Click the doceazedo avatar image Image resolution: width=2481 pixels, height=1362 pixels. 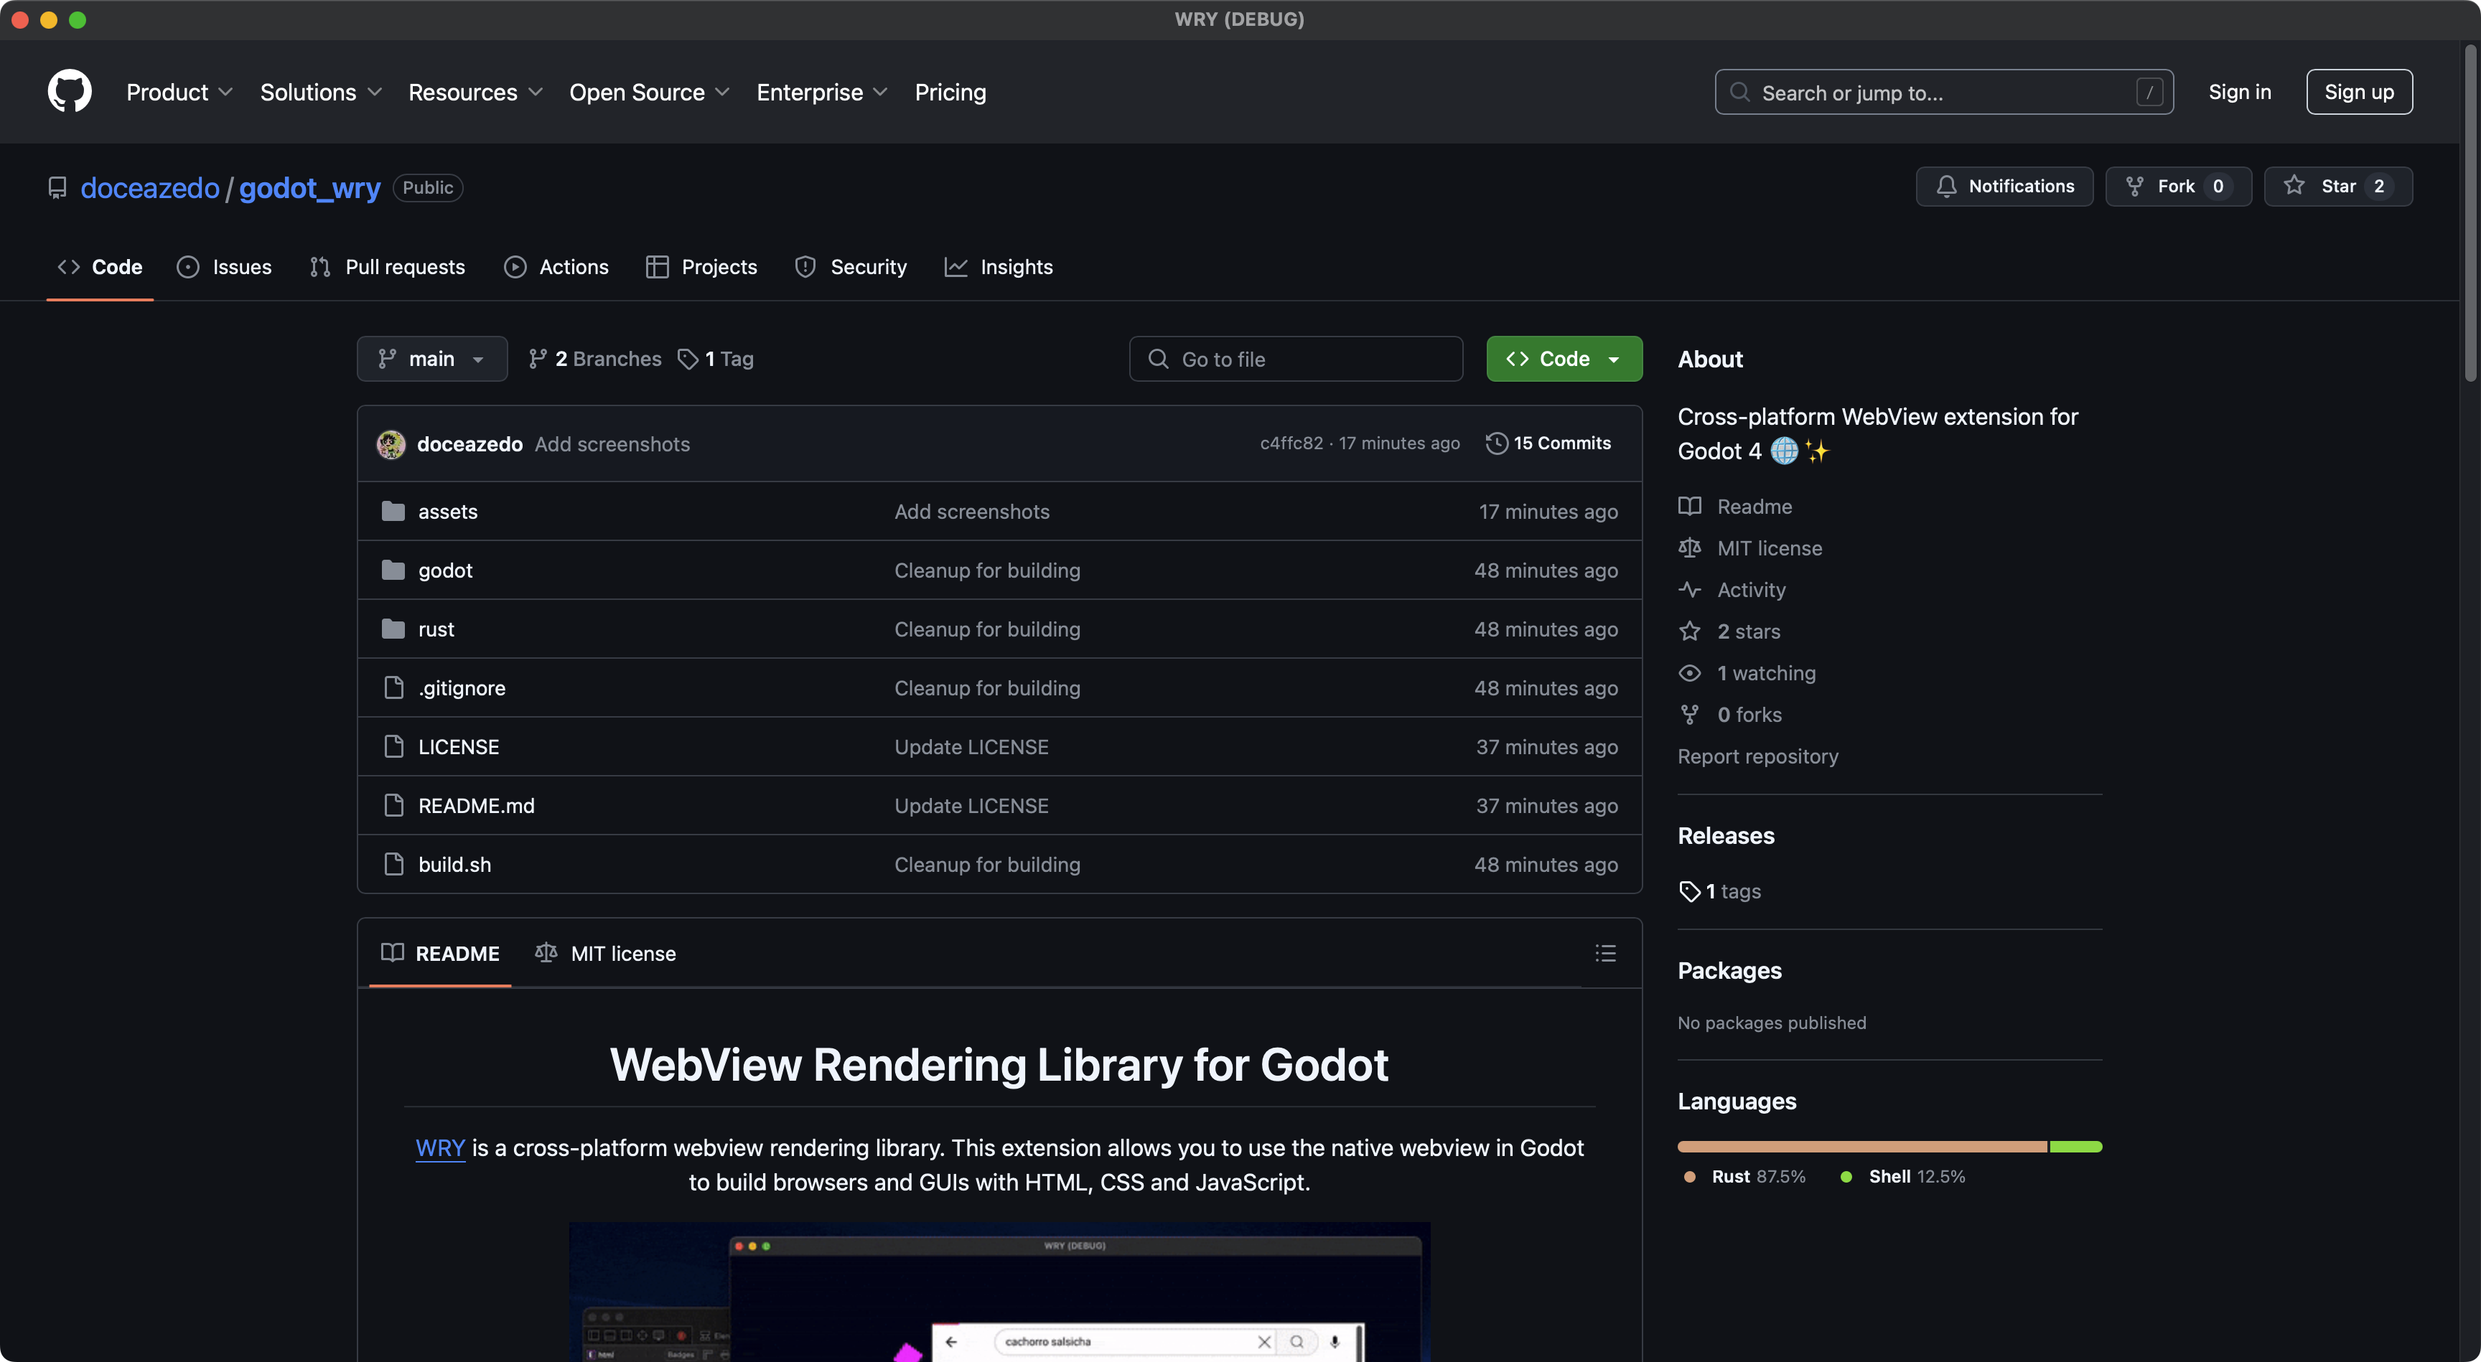(x=391, y=443)
